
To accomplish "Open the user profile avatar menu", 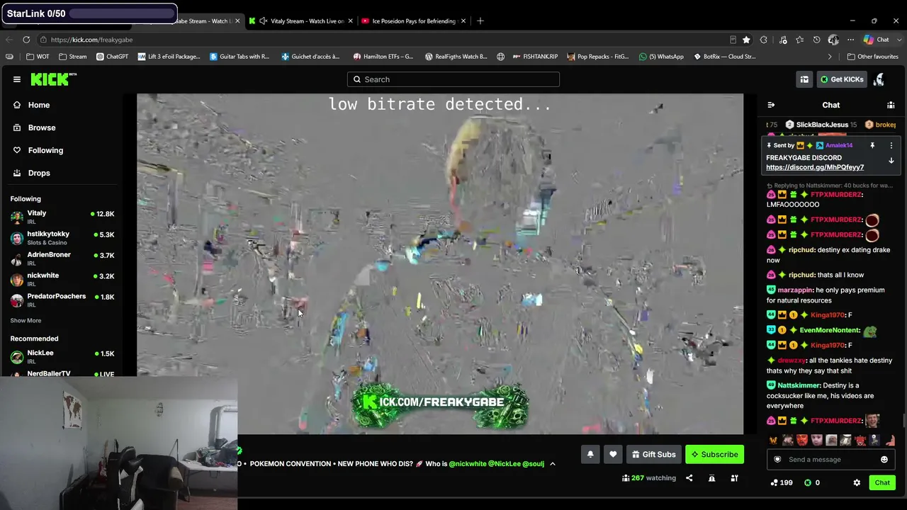I will [x=879, y=79].
